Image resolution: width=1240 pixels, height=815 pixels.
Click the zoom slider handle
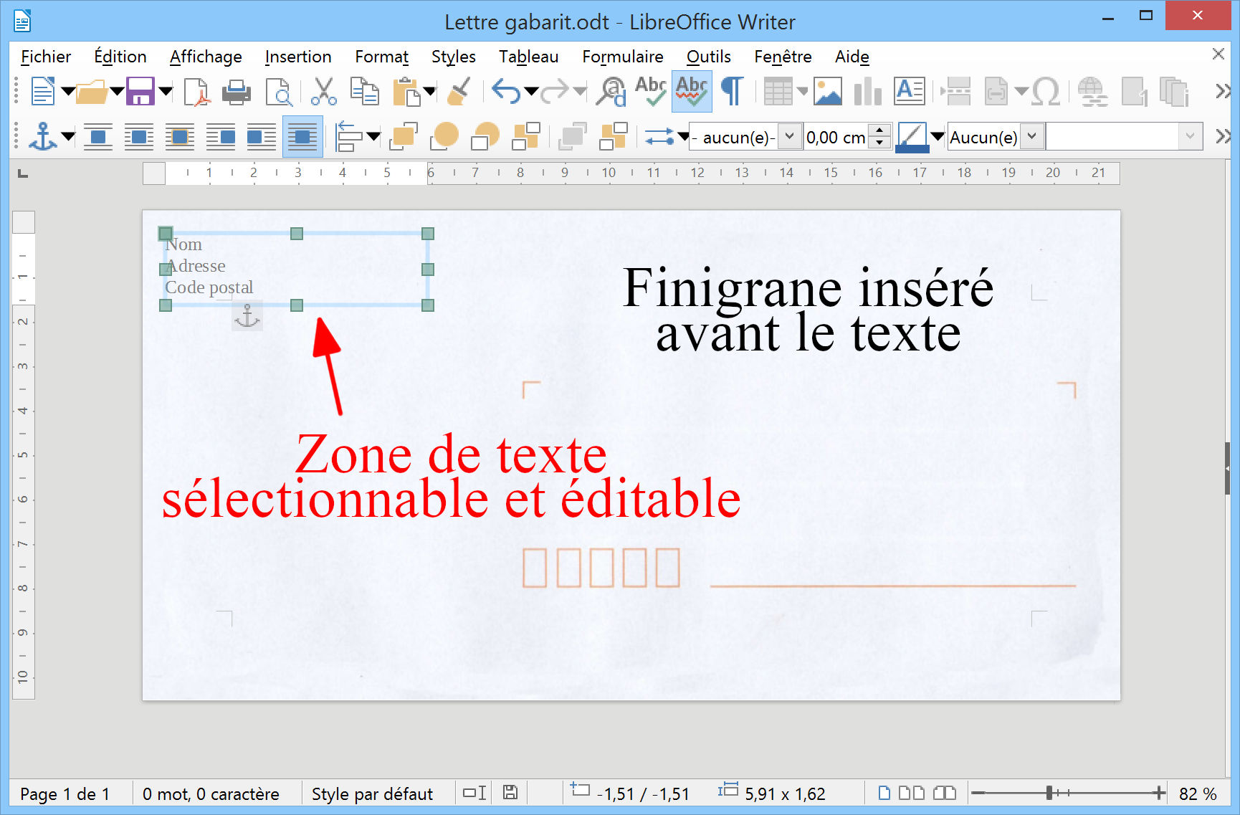click(1049, 793)
